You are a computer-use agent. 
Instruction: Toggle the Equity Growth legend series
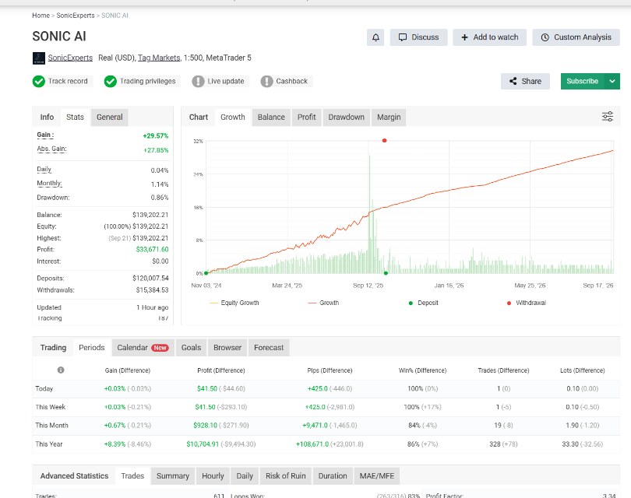point(234,303)
